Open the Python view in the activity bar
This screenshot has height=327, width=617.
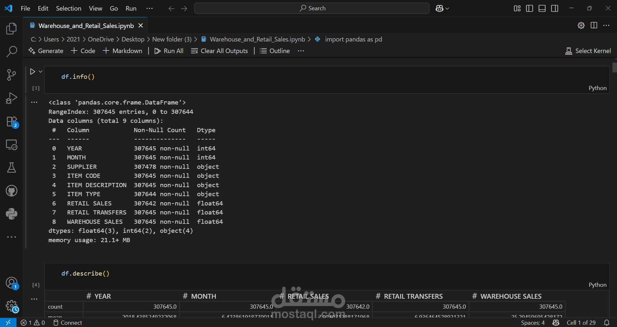12,214
